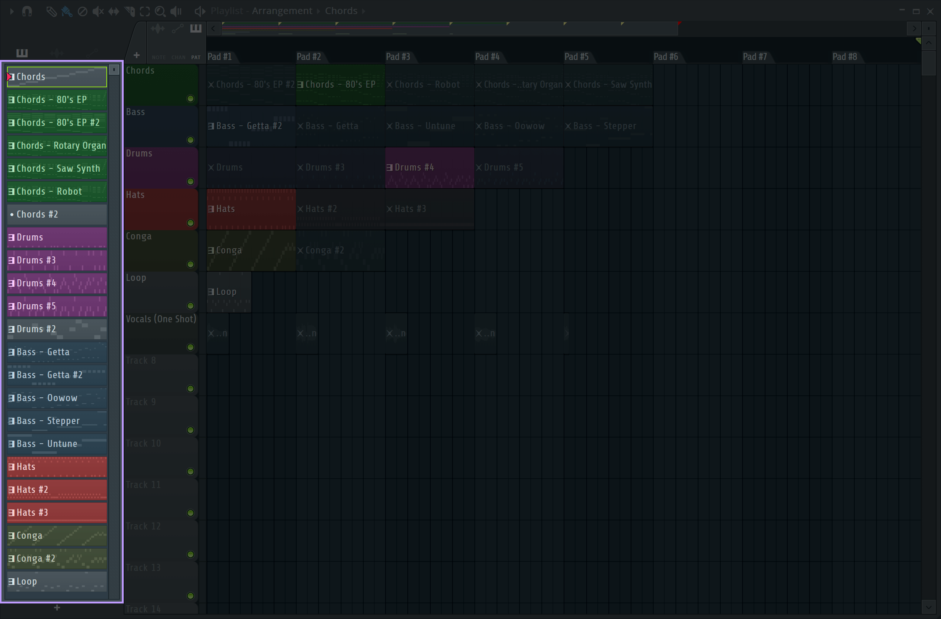Select the Paint brush tool

[x=66, y=11]
